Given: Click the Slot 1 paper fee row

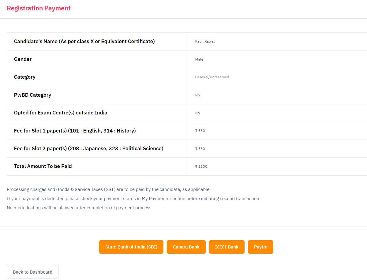Looking at the screenshot, I should coord(75,131).
